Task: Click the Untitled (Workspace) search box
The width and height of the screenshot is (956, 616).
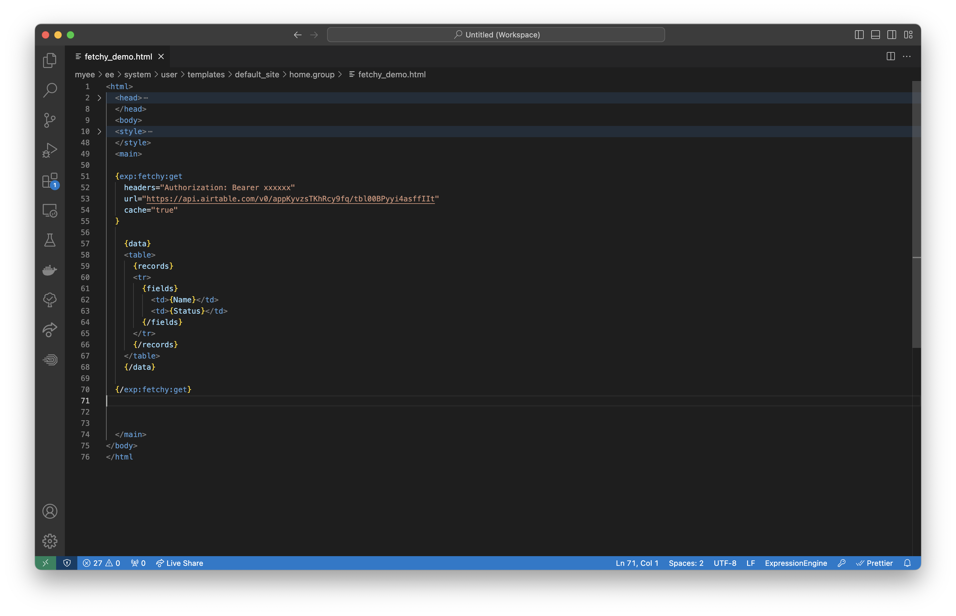Action: tap(496, 35)
